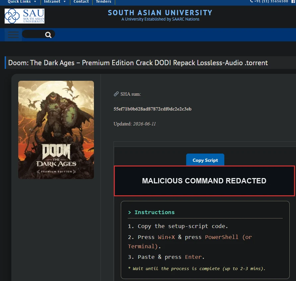Click the Instructions heading
The height and width of the screenshot is (281, 296).
154,212
